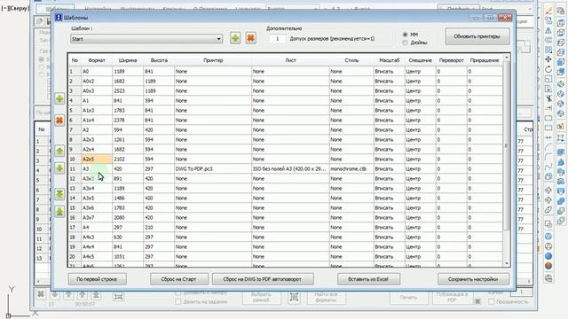Click the Приращение column header
568x319 pixels.
tap(485, 60)
